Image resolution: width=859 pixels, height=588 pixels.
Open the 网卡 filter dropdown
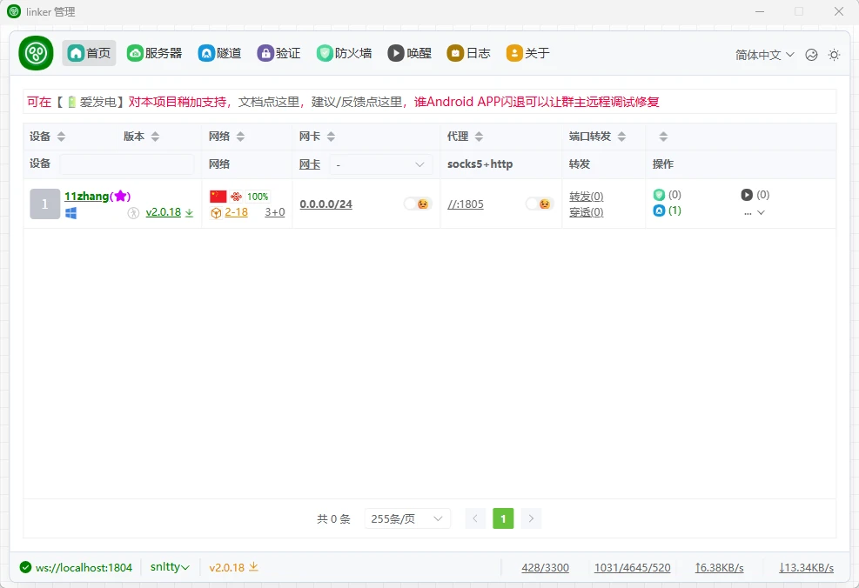point(380,164)
